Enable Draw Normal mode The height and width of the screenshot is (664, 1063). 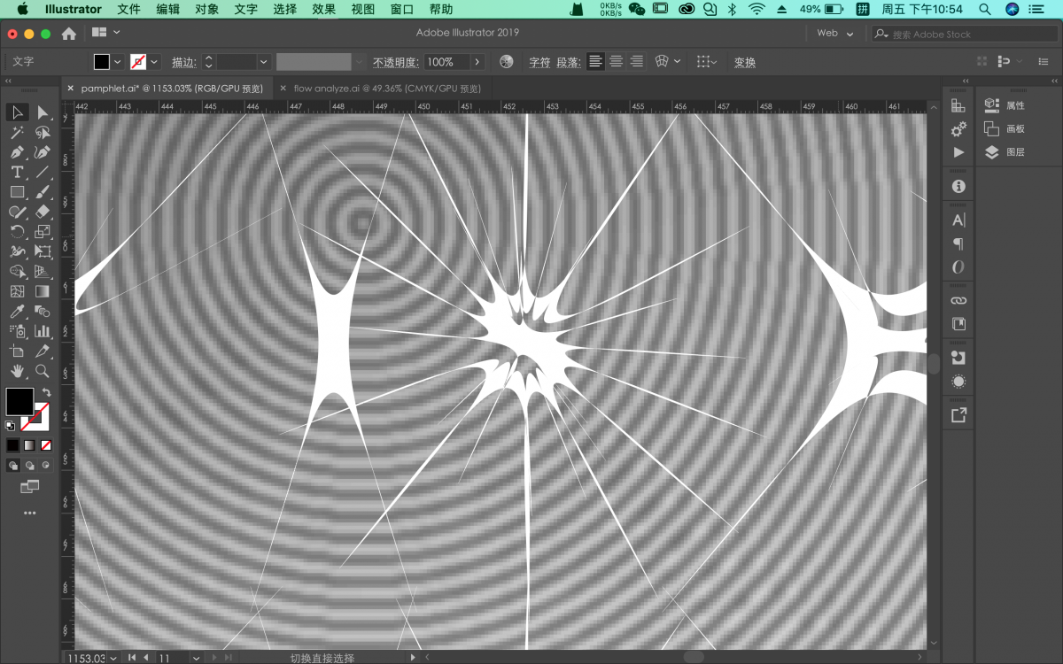(x=13, y=466)
